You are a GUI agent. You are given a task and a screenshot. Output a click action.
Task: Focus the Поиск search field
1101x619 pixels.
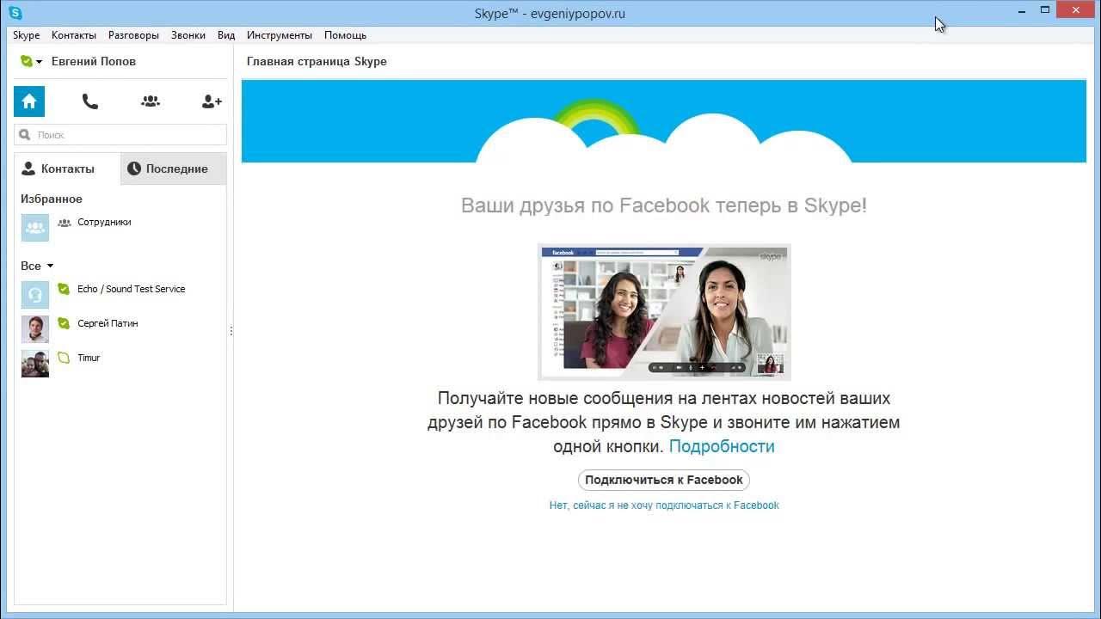tap(120, 135)
